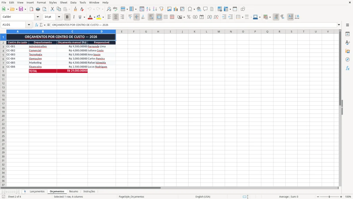Toggle bold formatting
Image resolution: width=353 pixels, height=199 pixels.
[67, 17]
